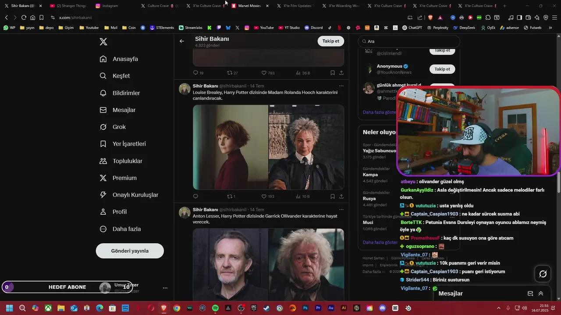Click Daha fazla göster under trends

pos(380,242)
